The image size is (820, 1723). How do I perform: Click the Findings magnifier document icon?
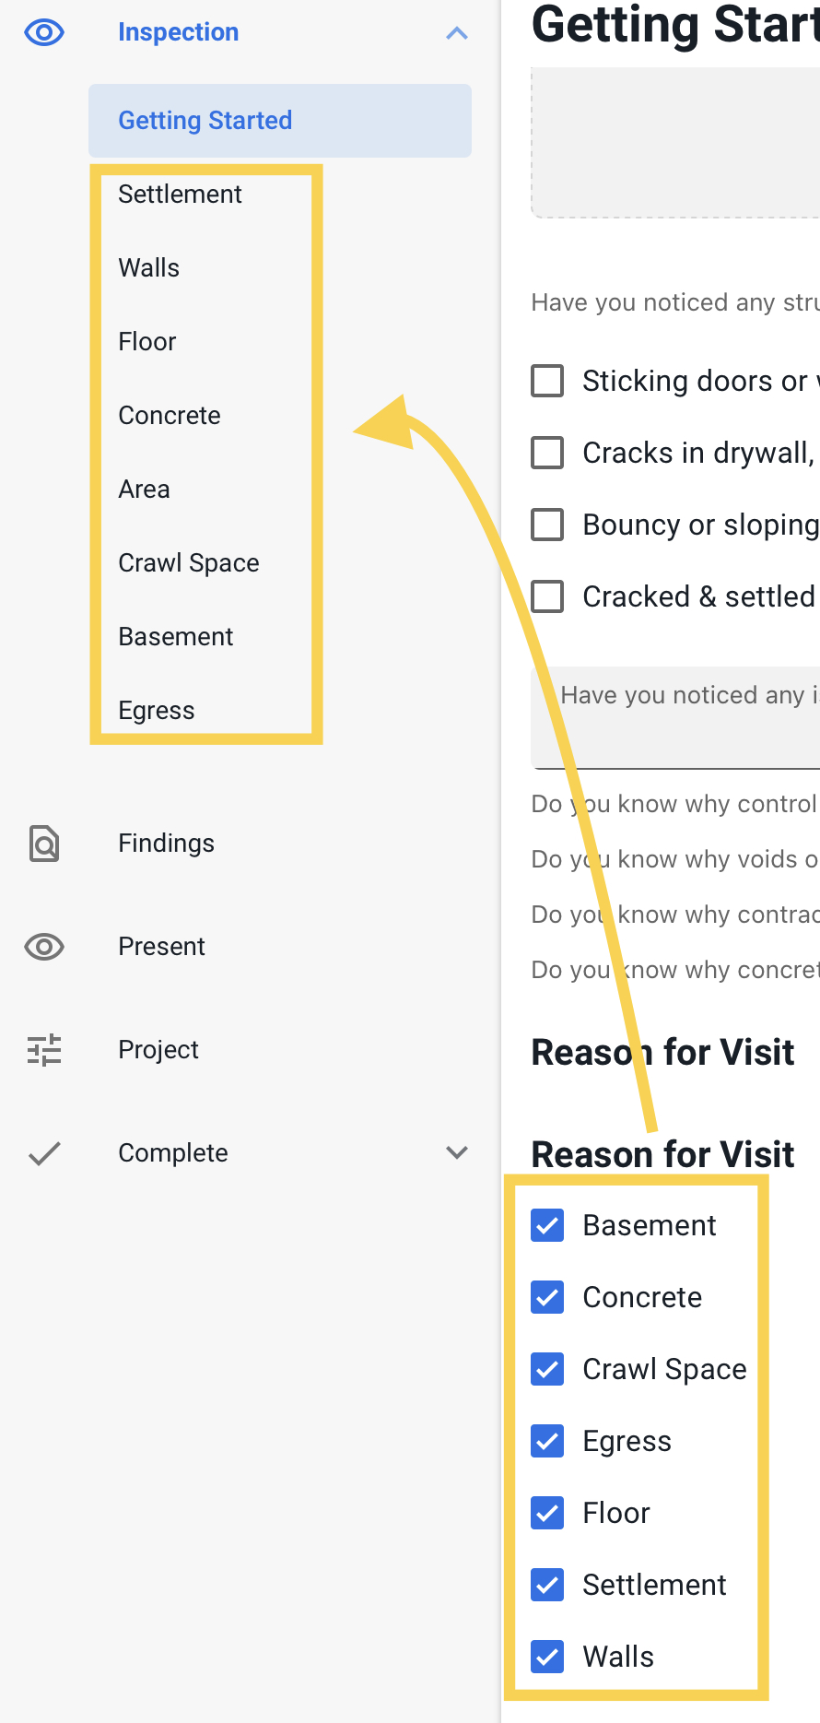[44, 844]
